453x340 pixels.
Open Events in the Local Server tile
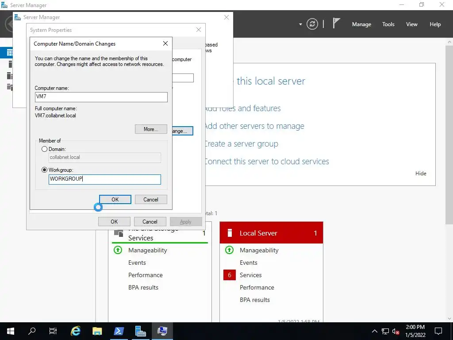tap(249, 263)
